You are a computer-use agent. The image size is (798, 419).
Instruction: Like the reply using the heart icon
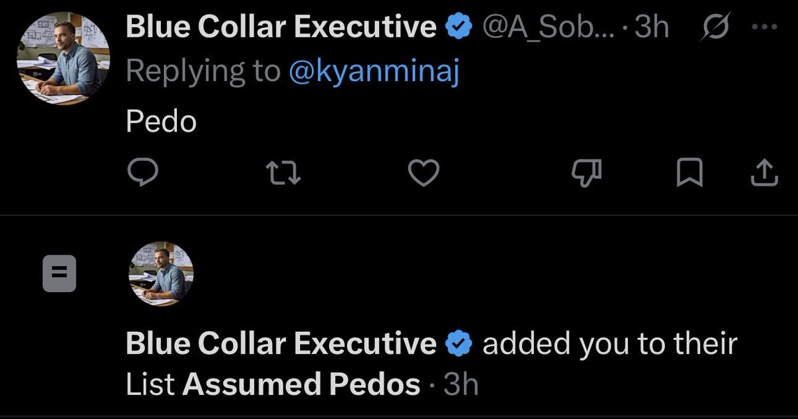[424, 174]
